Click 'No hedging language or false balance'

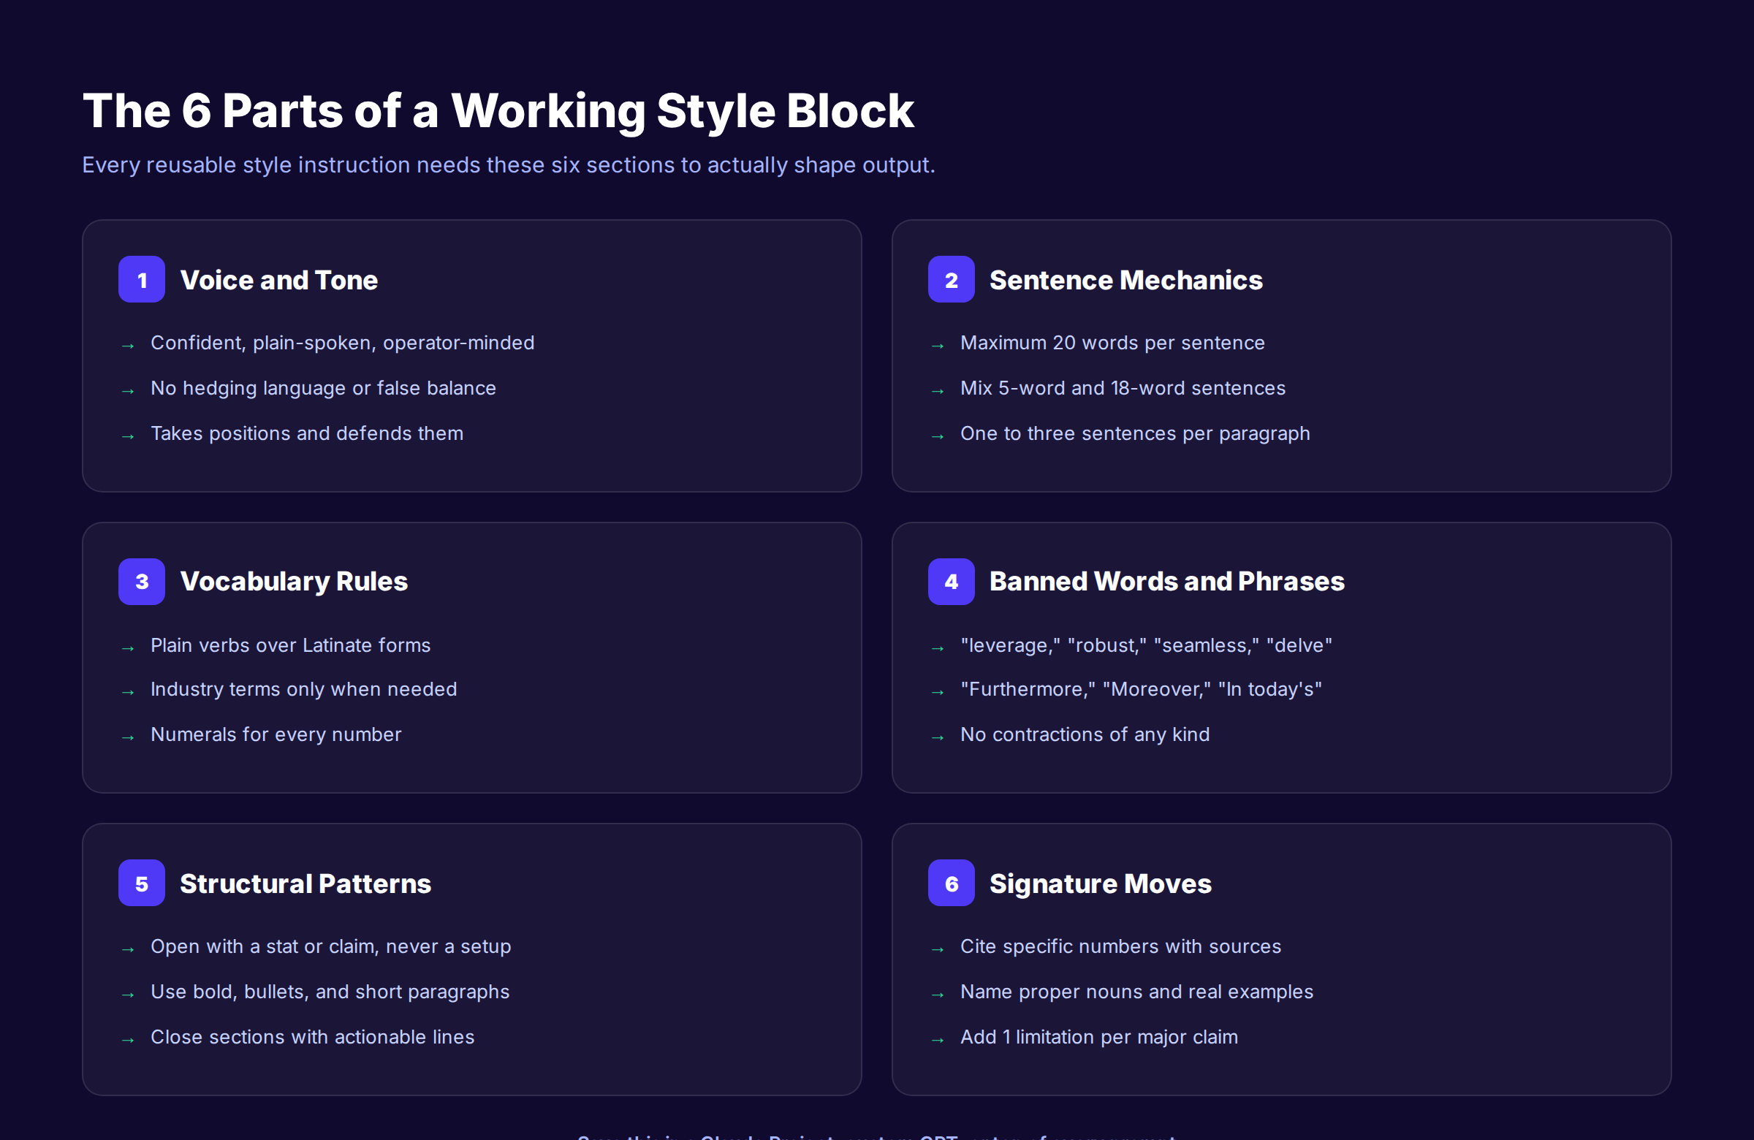323,388
